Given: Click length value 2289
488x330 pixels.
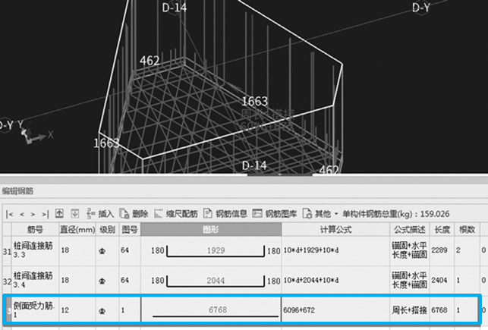Looking at the screenshot, I should coord(439,250).
